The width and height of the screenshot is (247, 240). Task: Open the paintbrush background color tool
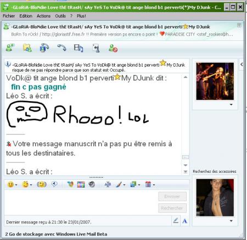pyautogui.click(x=119, y=185)
